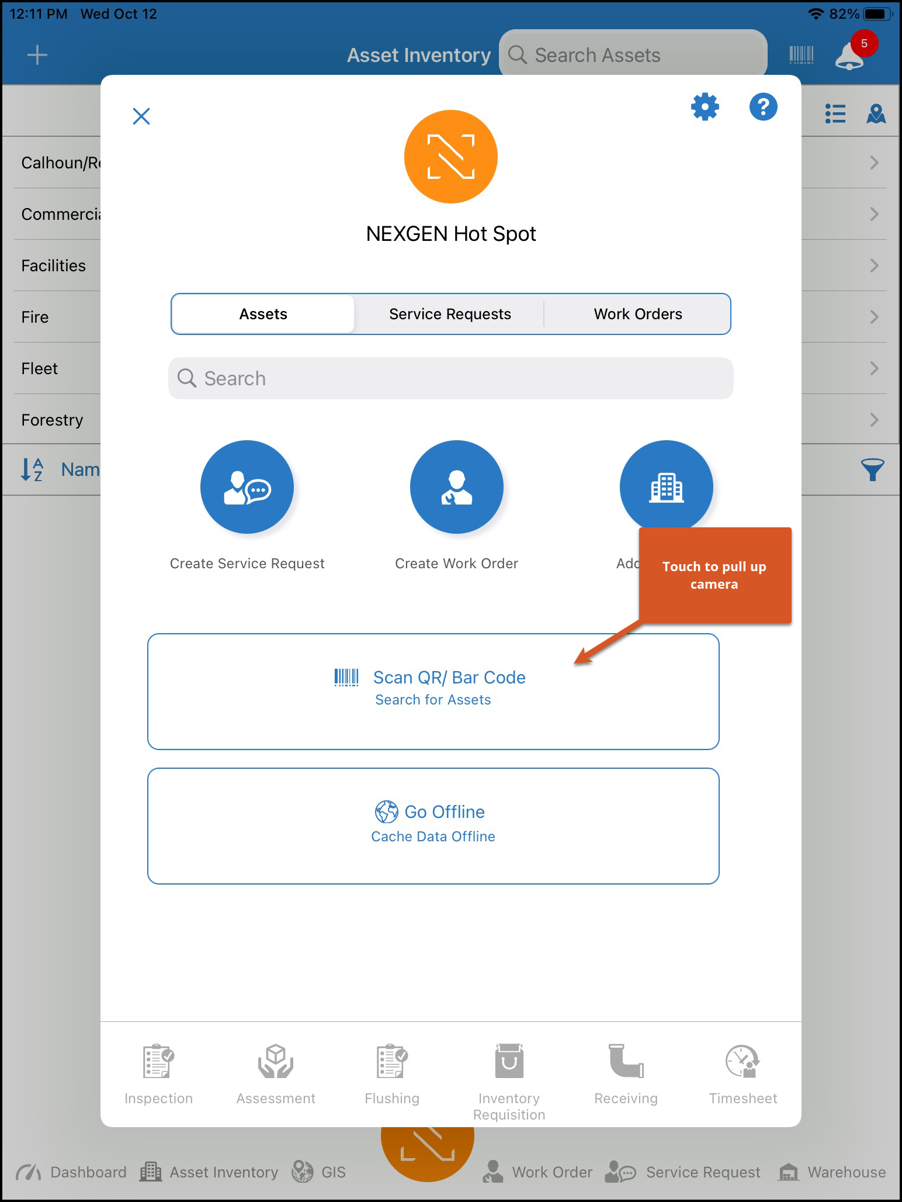The image size is (902, 1202).
Task: Close the NEXGEN Hot Spot panel
Action: click(x=141, y=116)
